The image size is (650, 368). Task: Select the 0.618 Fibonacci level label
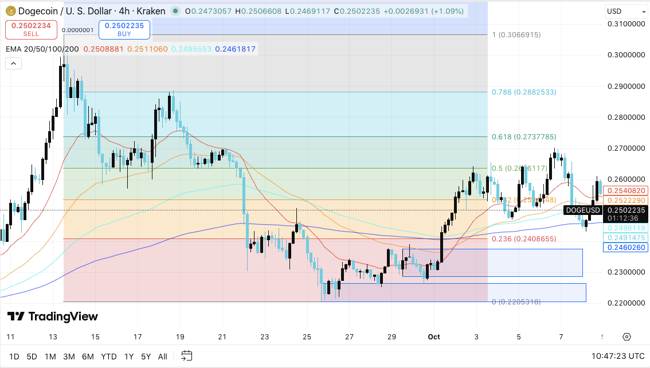[x=524, y=137]
